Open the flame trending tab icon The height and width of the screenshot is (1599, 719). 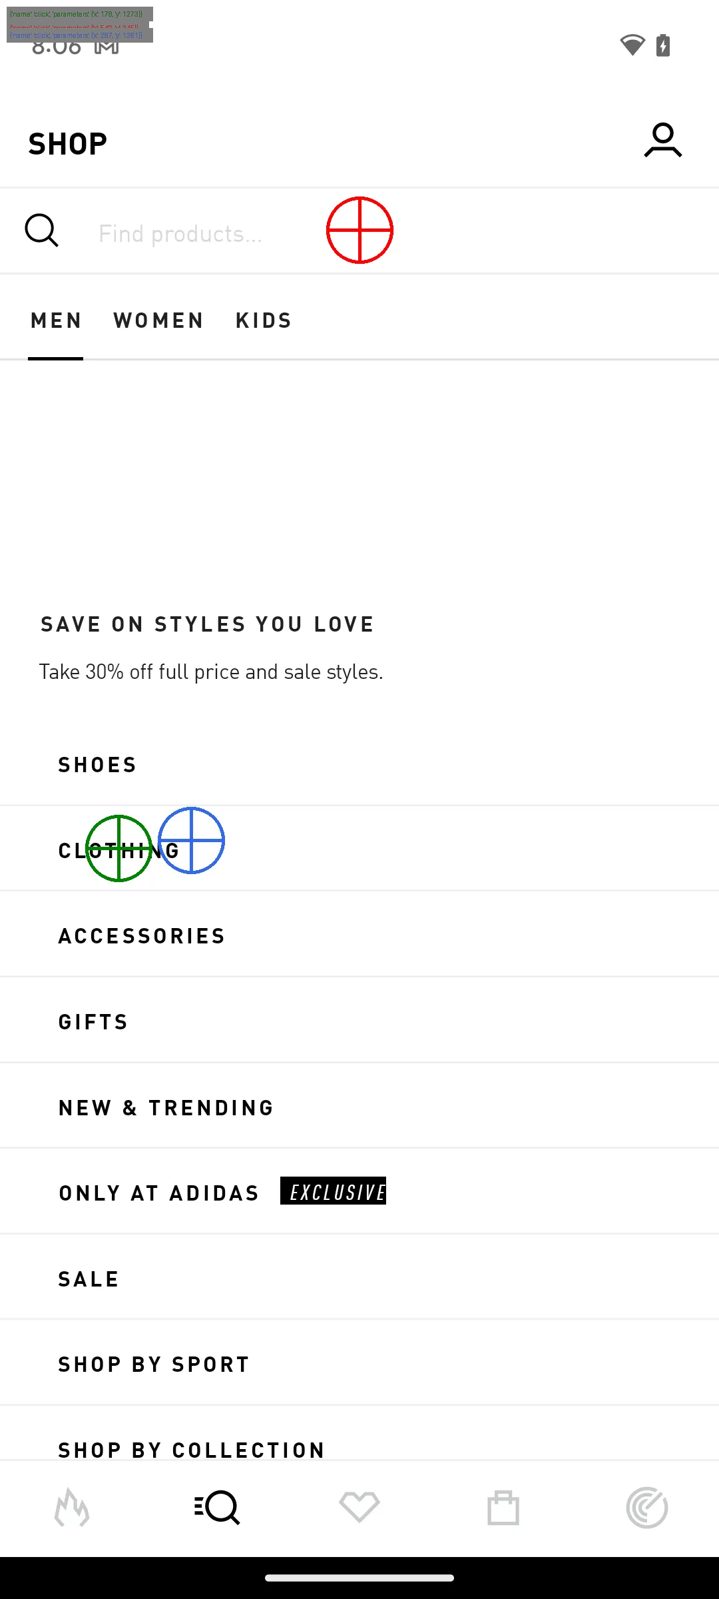pyautogui.click(x=72, y=1508)
